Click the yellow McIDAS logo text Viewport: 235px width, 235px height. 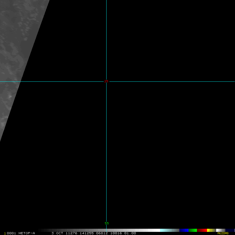click(x=223, y=233)
